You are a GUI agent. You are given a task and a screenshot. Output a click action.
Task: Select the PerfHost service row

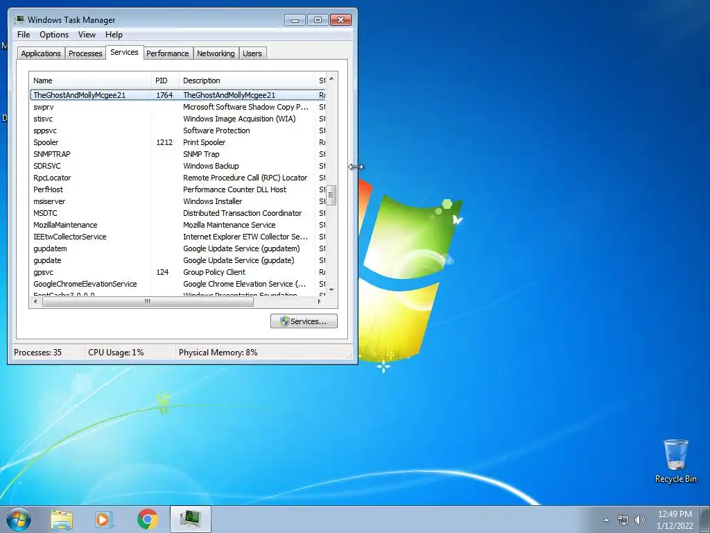(x=177, y=189)
